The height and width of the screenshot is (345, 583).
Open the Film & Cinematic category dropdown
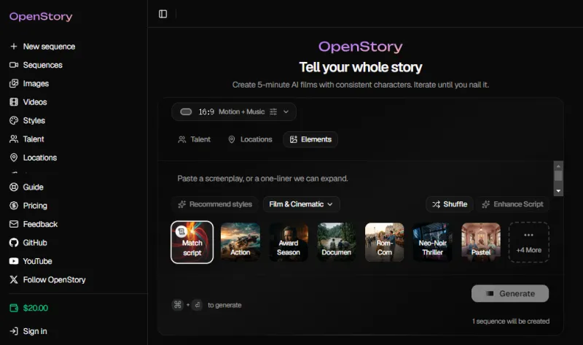[x=301, y=204]
